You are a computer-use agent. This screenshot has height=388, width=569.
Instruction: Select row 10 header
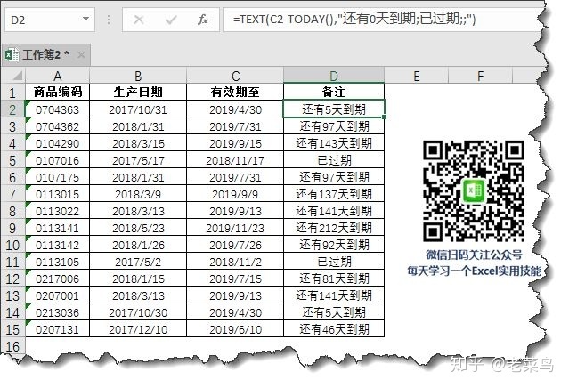click(12, 245)
